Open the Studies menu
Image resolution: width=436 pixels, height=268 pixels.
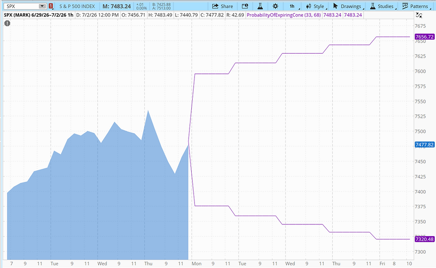point(382,6)
